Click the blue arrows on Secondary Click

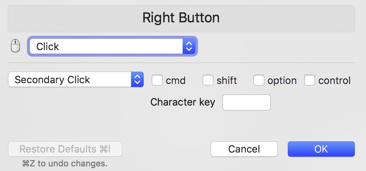[x=137, y=80]
